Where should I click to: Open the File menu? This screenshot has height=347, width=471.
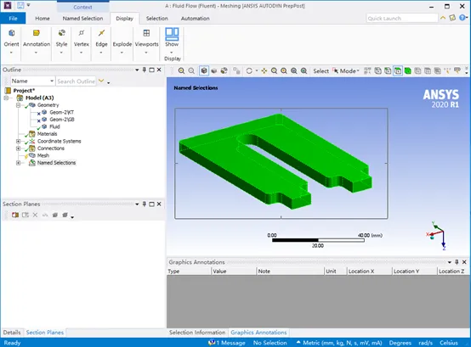pos(13,19)
